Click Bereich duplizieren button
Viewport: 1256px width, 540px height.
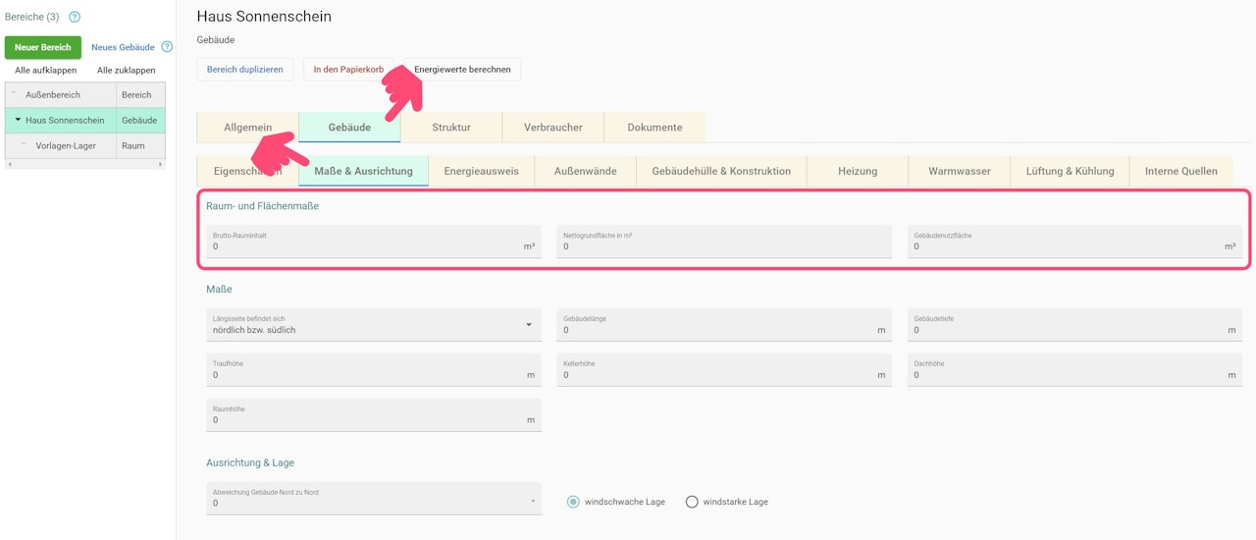[x=244, y=70]
